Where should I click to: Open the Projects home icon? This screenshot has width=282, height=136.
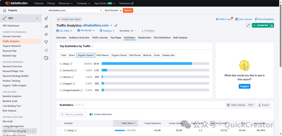pyautogui.click(x=4, y=10)
